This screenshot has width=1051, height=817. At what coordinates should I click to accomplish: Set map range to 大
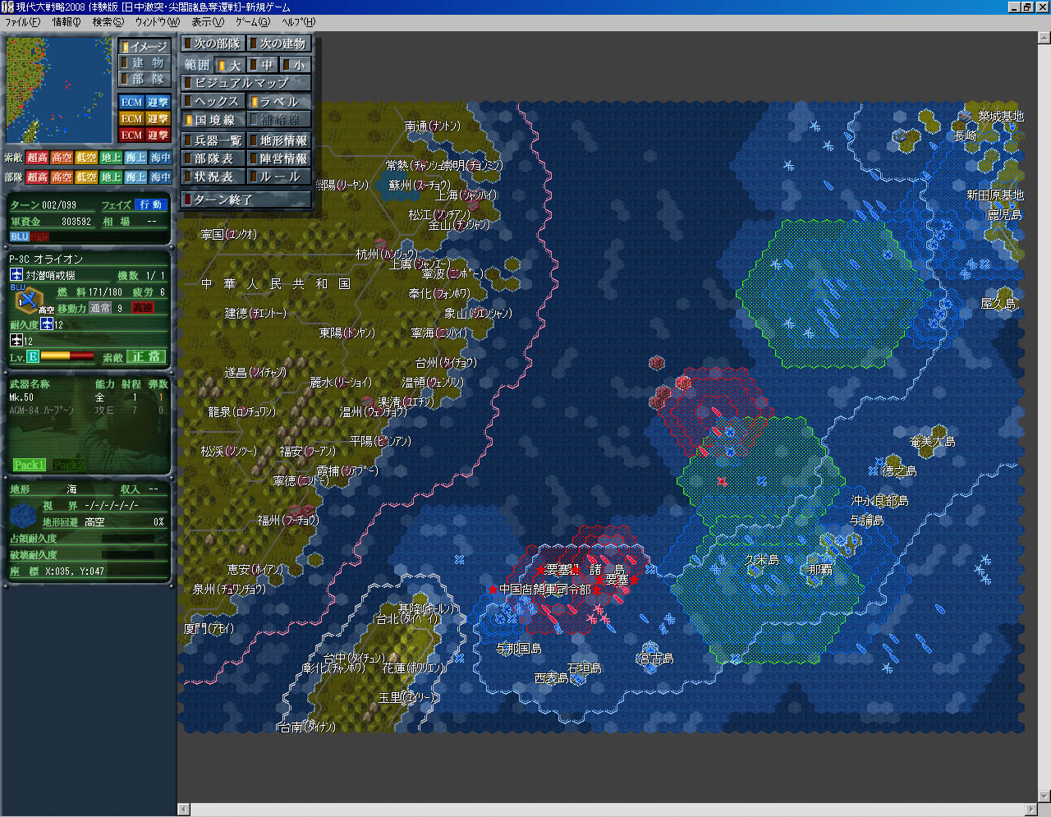click(x=230, y=65)
